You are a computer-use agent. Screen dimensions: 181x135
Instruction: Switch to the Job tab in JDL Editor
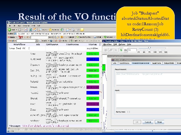point(115,63)
